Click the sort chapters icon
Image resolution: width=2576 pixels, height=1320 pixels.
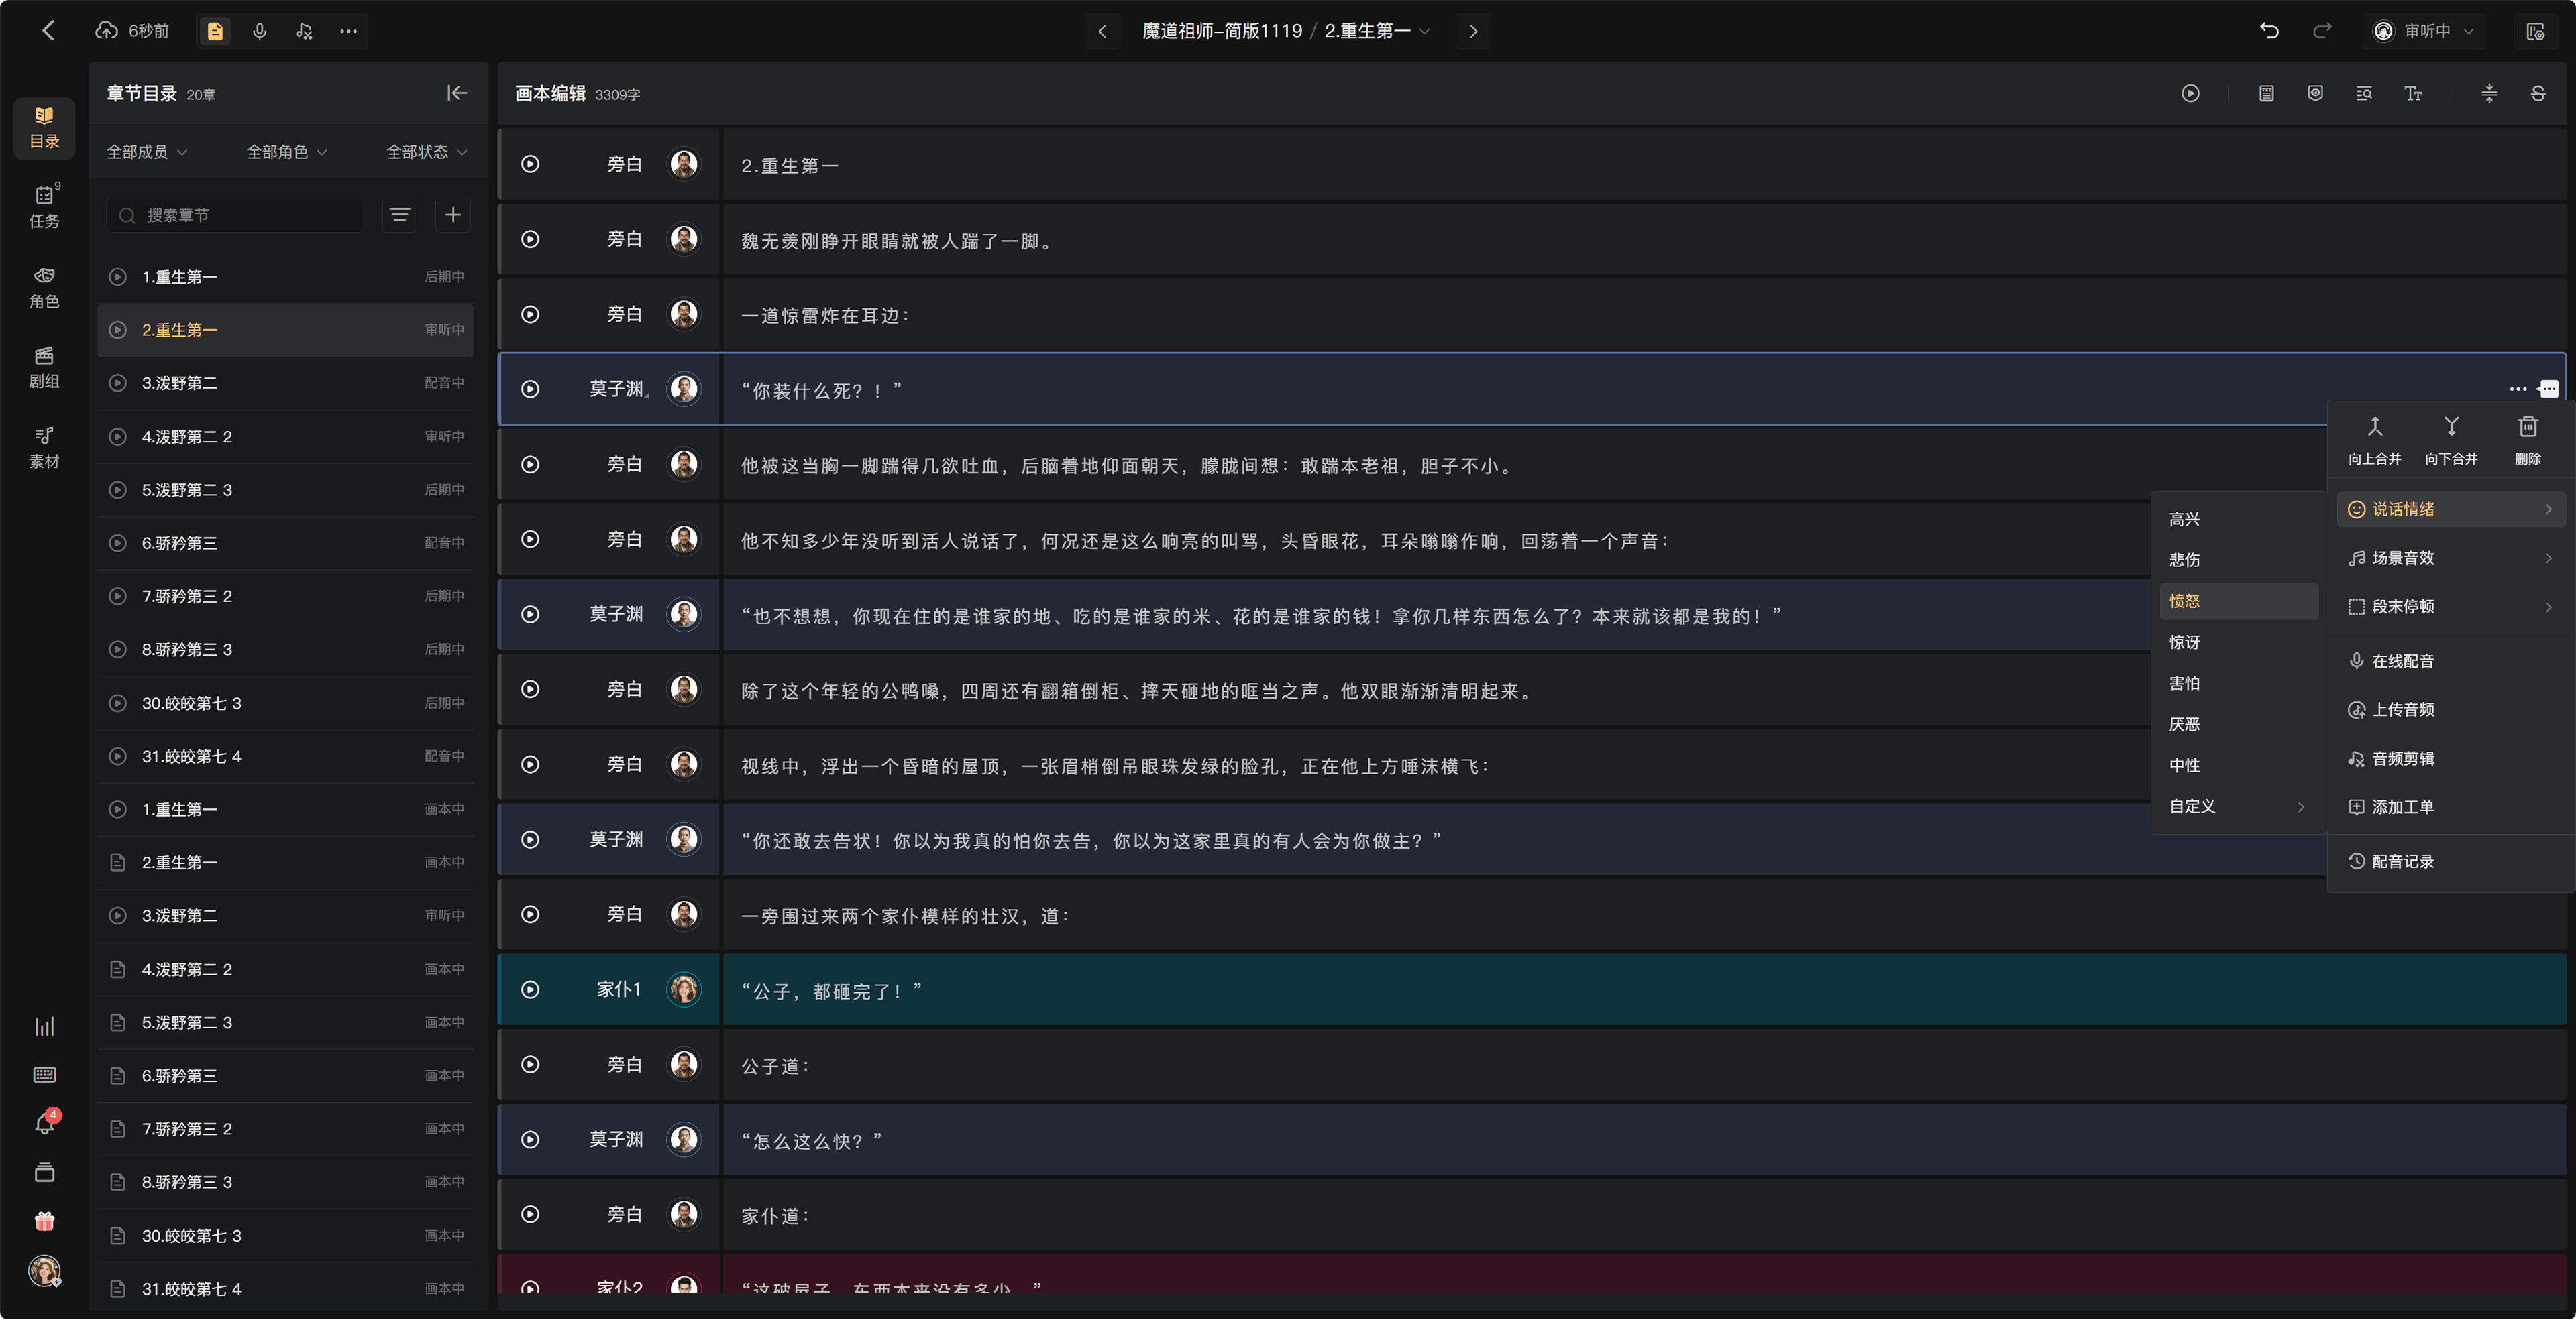[399, 215]
